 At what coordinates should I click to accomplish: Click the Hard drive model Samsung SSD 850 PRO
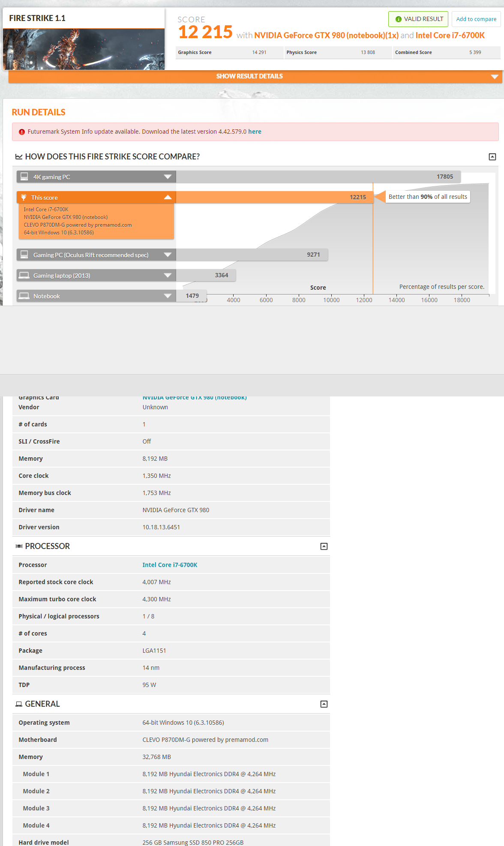coord(193,843)
